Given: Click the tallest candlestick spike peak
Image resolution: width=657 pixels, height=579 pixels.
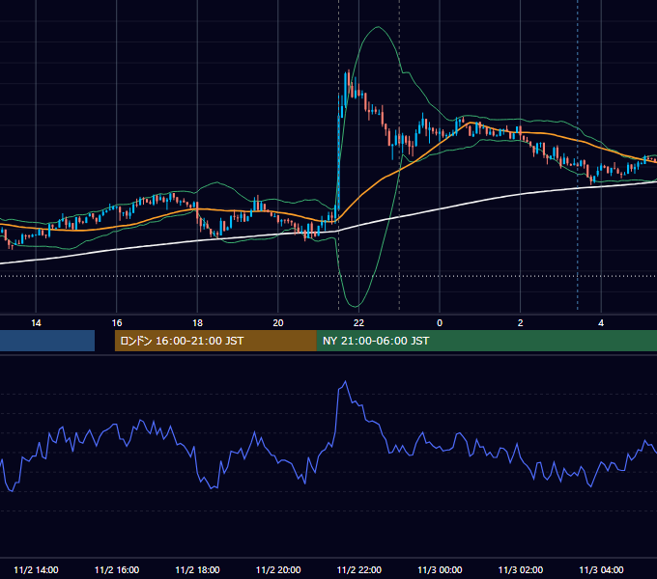Looking at the screenshot, I should (x=348, y=71).
